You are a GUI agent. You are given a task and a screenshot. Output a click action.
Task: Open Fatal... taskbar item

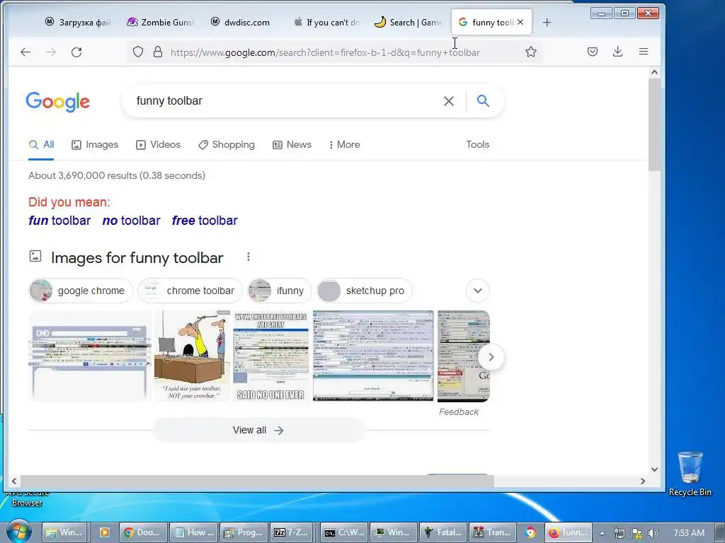point(443,532)
